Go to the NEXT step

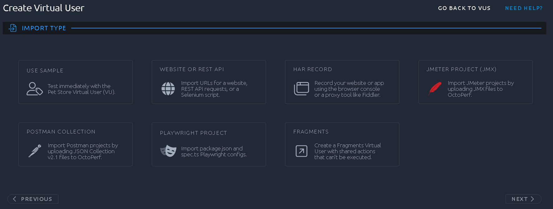coord(523,199)
